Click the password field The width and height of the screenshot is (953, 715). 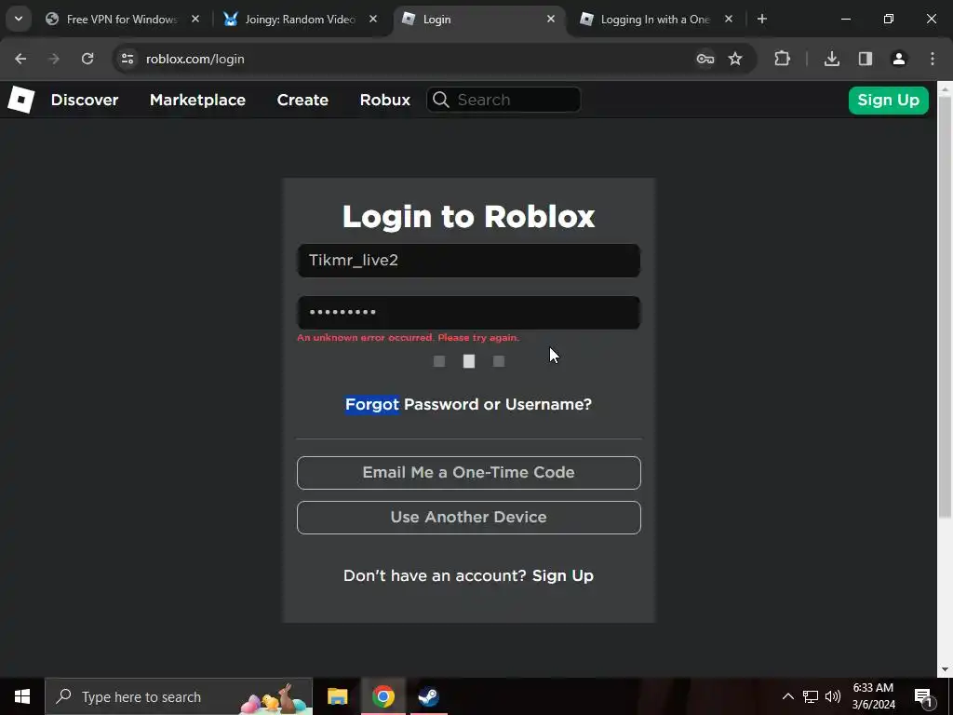(469, 313)
